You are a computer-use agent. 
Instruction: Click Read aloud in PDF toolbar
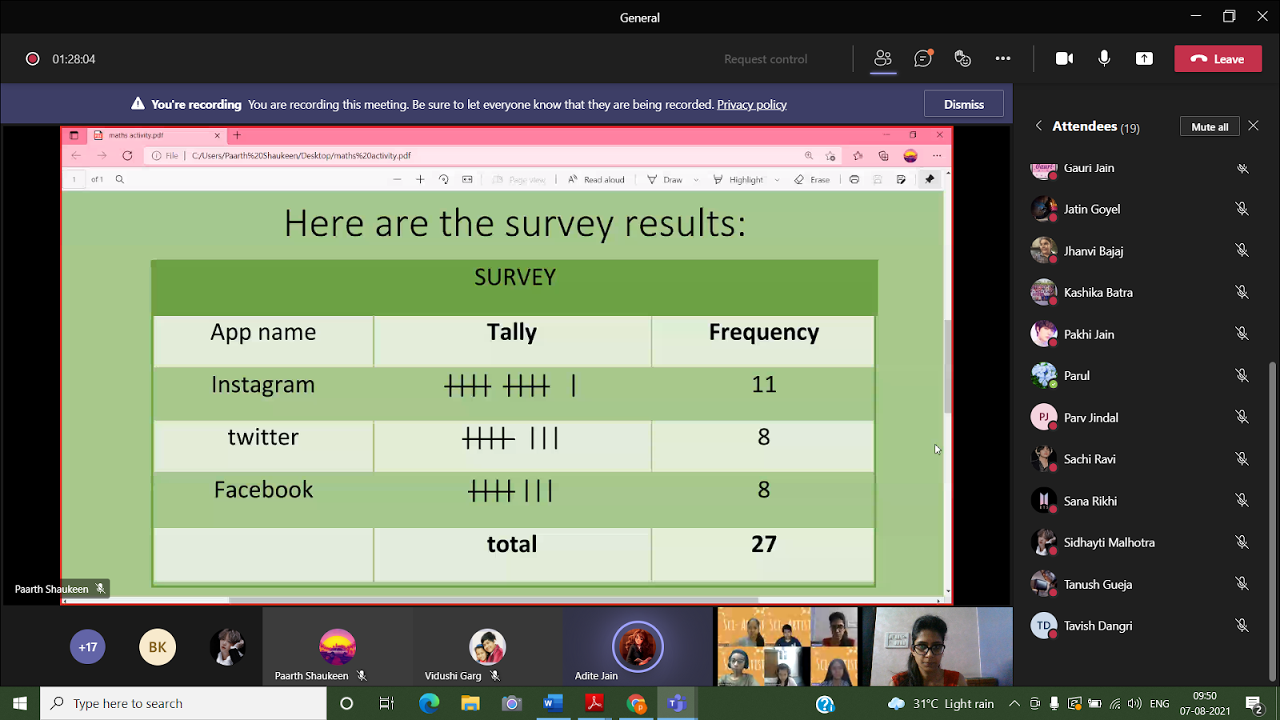597,179
